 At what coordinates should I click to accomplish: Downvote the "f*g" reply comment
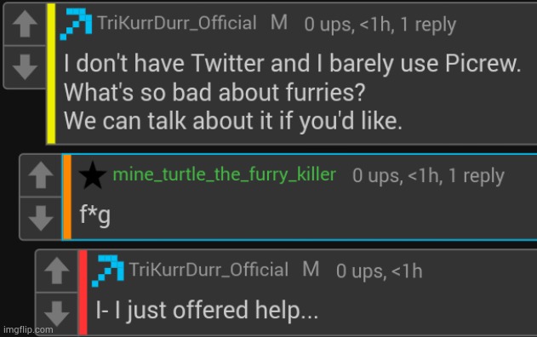pos(41,218)
